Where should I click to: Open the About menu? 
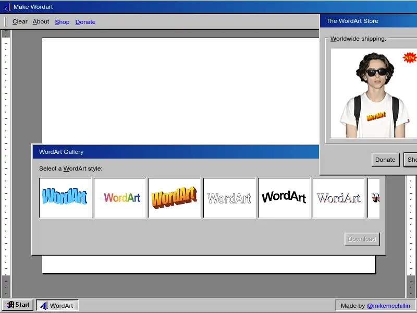point(41,21)
